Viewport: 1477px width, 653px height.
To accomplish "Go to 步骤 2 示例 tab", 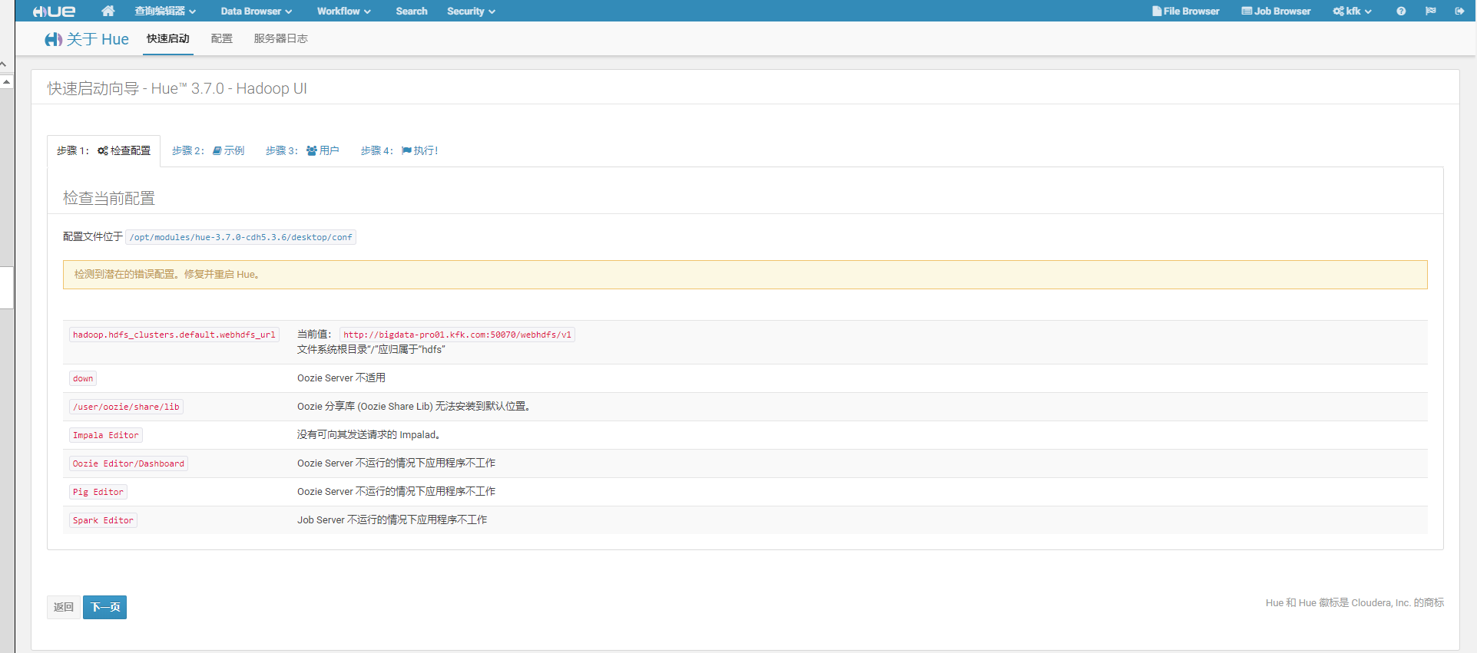I will (x=208, y=150).
